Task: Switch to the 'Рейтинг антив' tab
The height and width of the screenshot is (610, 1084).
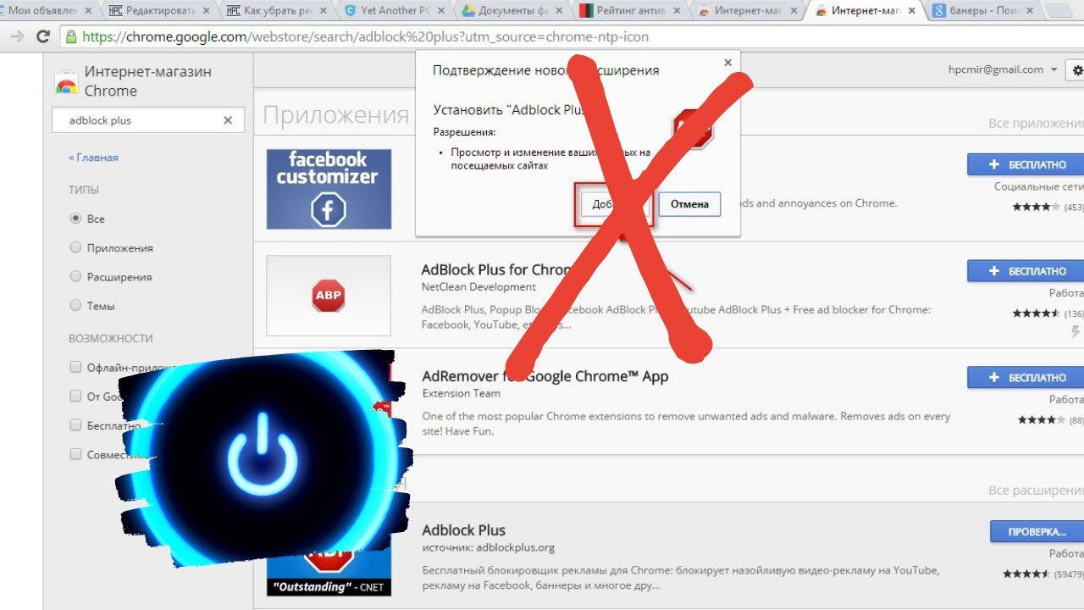Action: point(628,11)
